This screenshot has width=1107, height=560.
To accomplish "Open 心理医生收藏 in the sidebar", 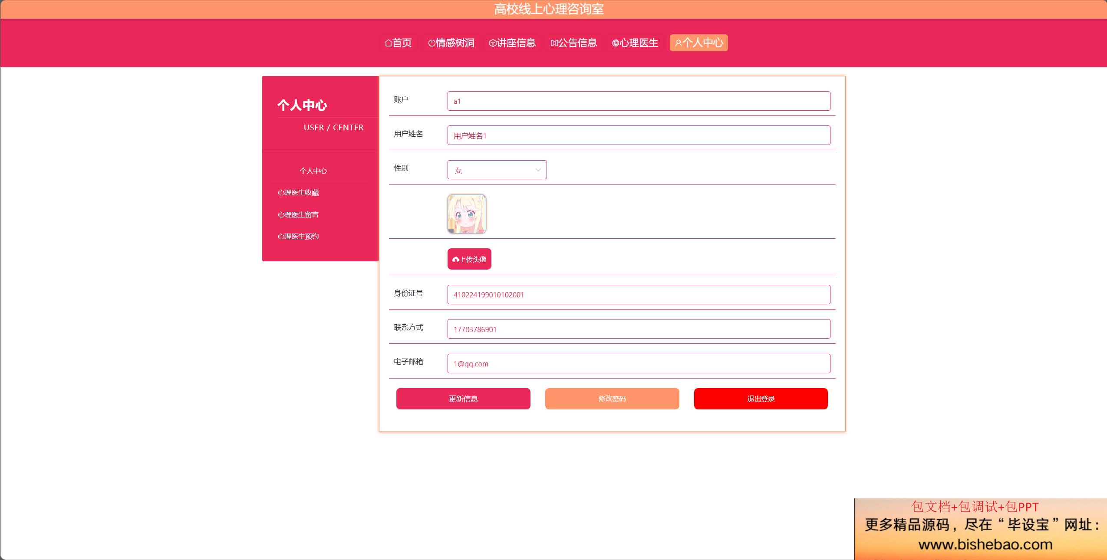I will pyautogui.click(x=298, y=193).
